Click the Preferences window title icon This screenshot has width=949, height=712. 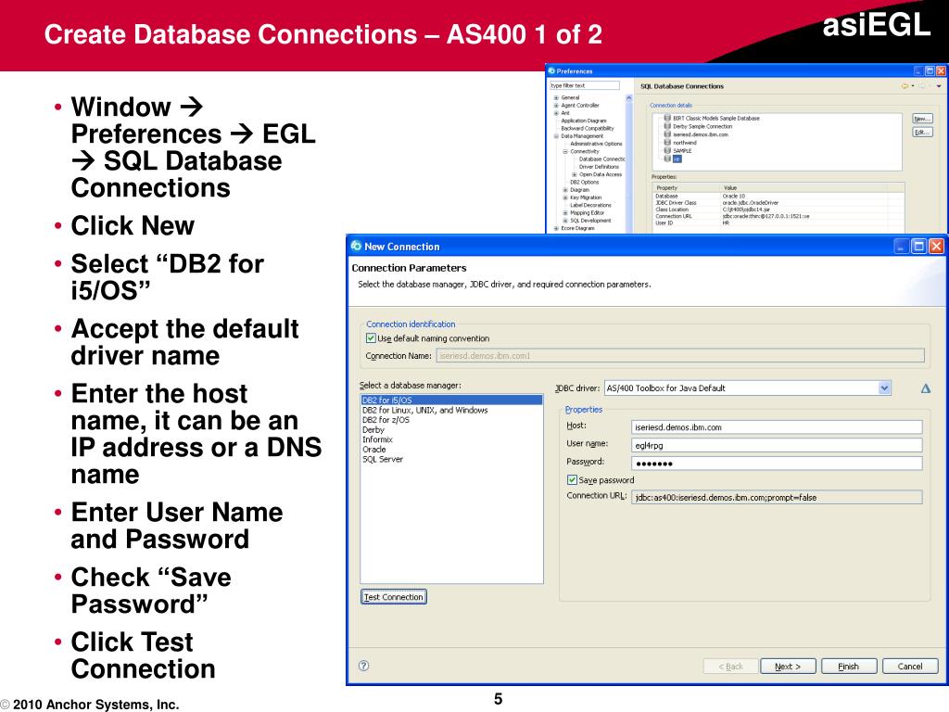(x=551, y=70)
